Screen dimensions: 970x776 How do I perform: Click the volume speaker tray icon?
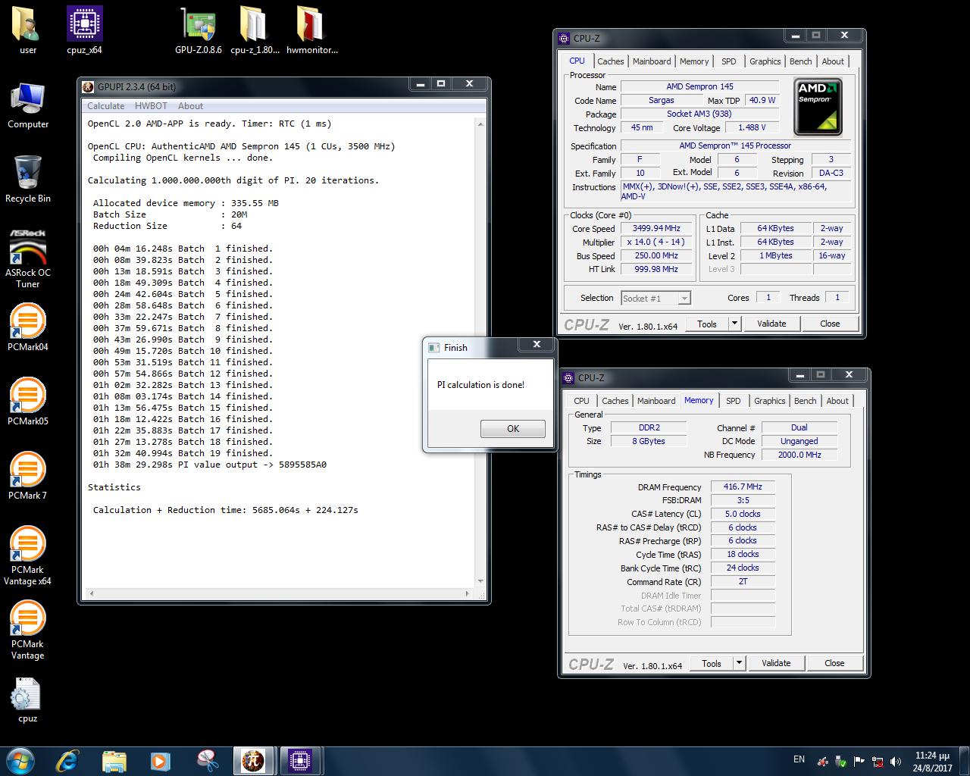tap(896, 762)
